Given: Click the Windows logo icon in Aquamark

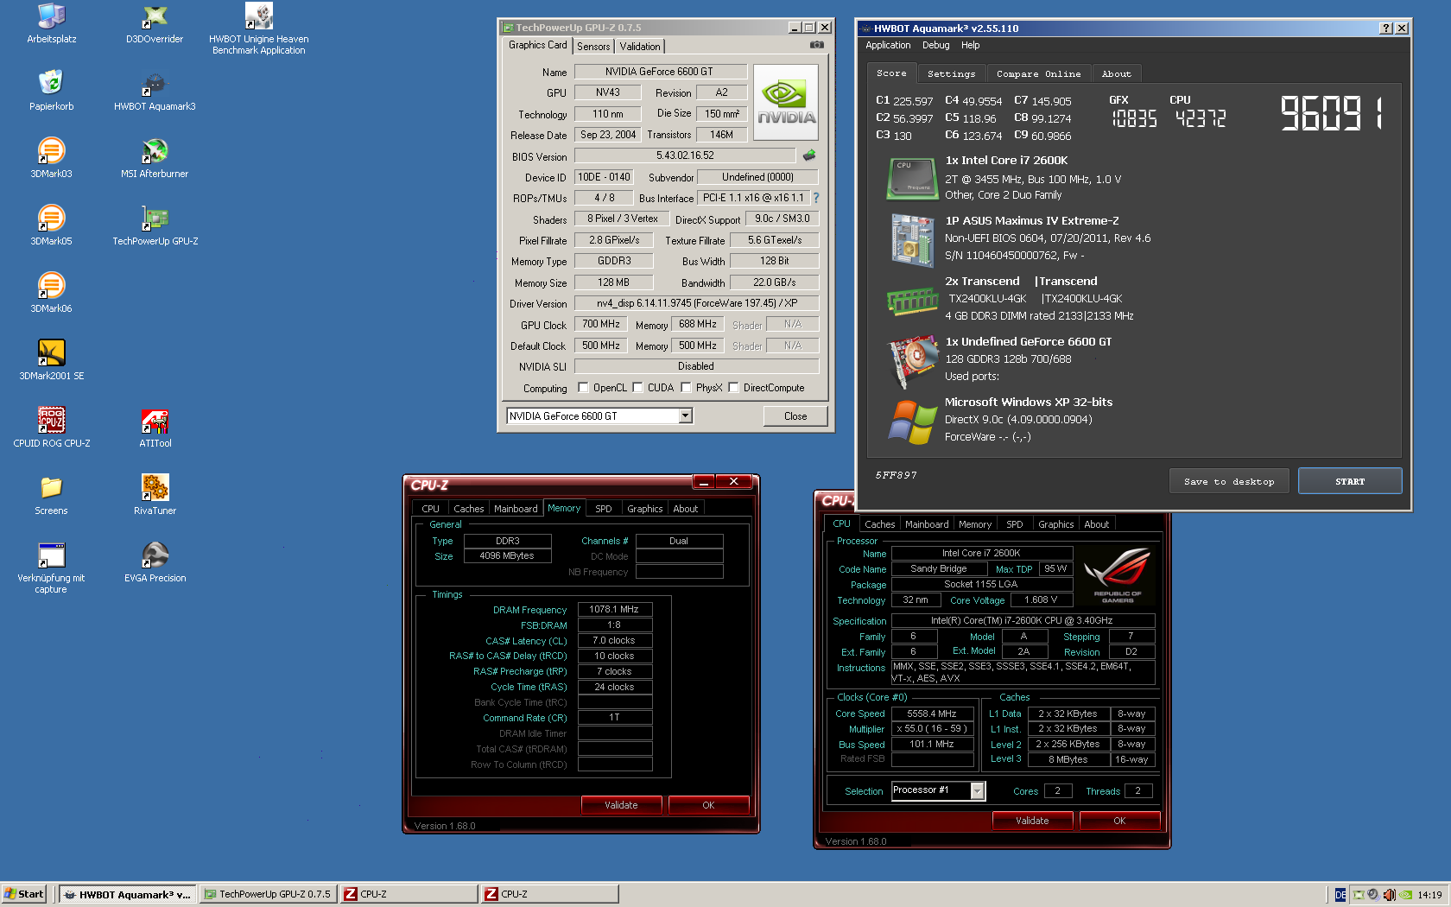Looking at the screenshot, I should point(913,422).
